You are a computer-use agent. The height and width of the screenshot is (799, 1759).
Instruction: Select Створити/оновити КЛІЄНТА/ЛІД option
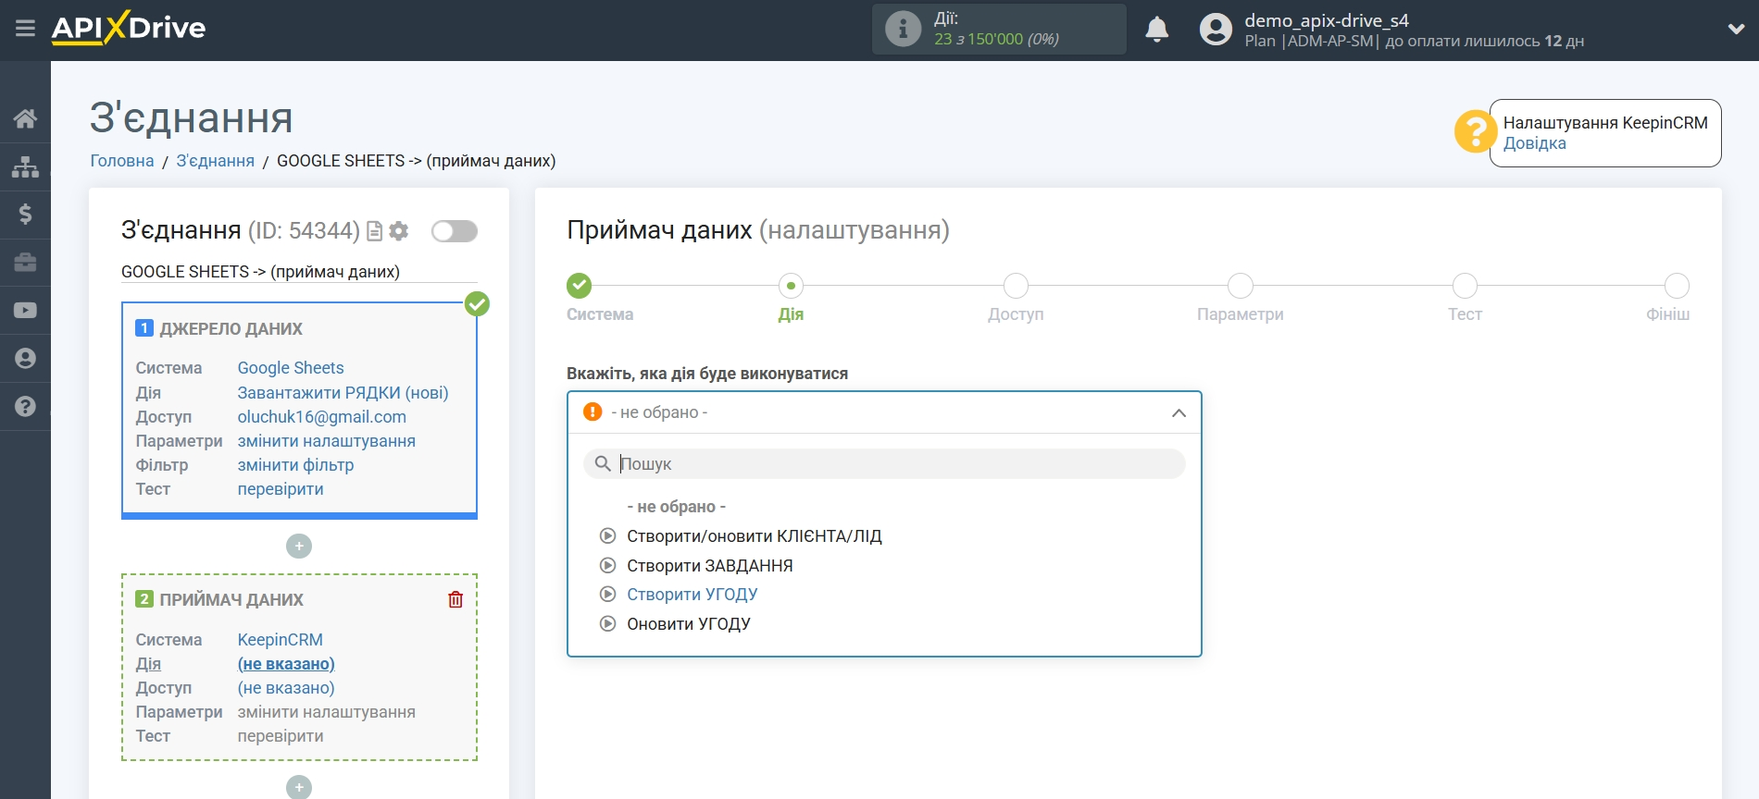click(x=755, y=536)
